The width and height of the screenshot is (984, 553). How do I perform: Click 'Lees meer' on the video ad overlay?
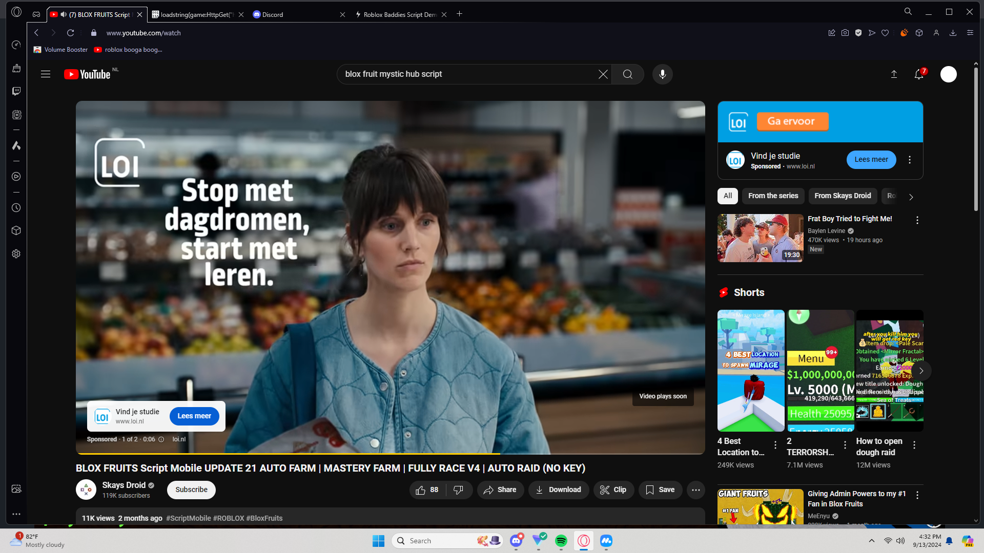tap(194, 416)
